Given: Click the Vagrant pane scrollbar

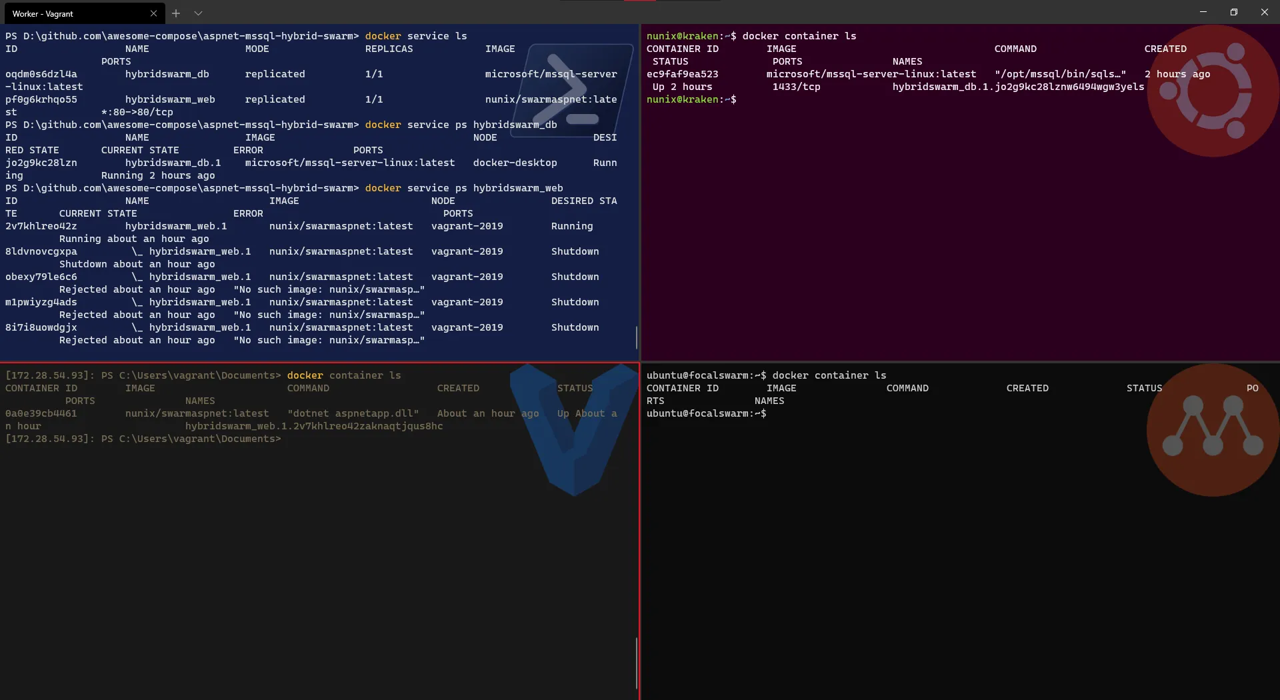Looking at the screenshot, I should point(637,662).
